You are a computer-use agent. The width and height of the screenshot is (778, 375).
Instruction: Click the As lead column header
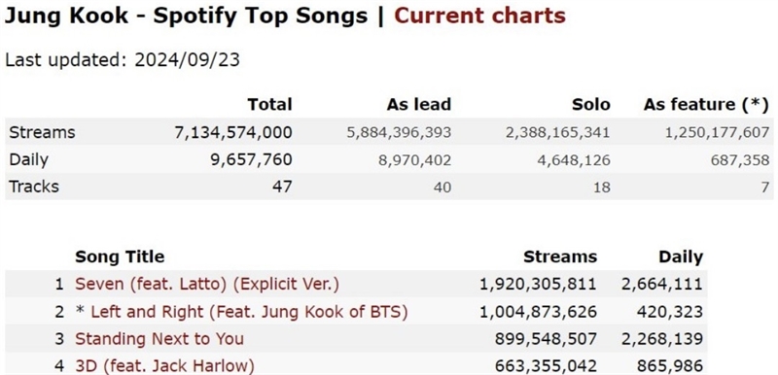419,105
